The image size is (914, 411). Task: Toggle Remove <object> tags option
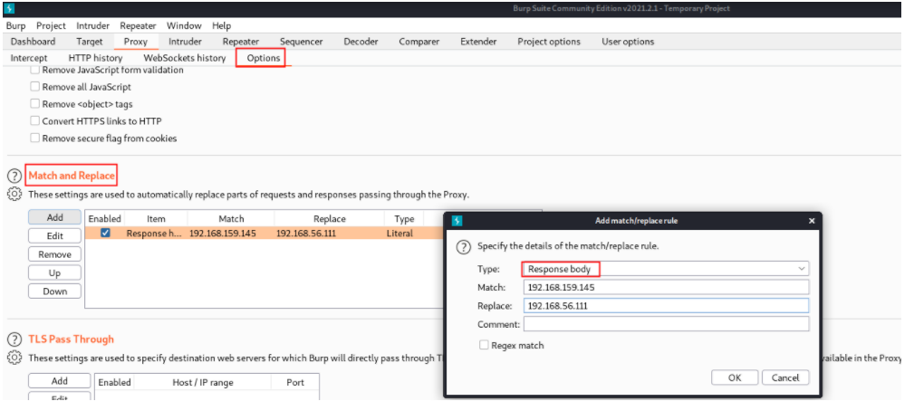click(35, 104)
